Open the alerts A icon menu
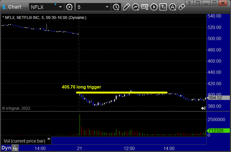231x152 pixels. tap(173, 7)
